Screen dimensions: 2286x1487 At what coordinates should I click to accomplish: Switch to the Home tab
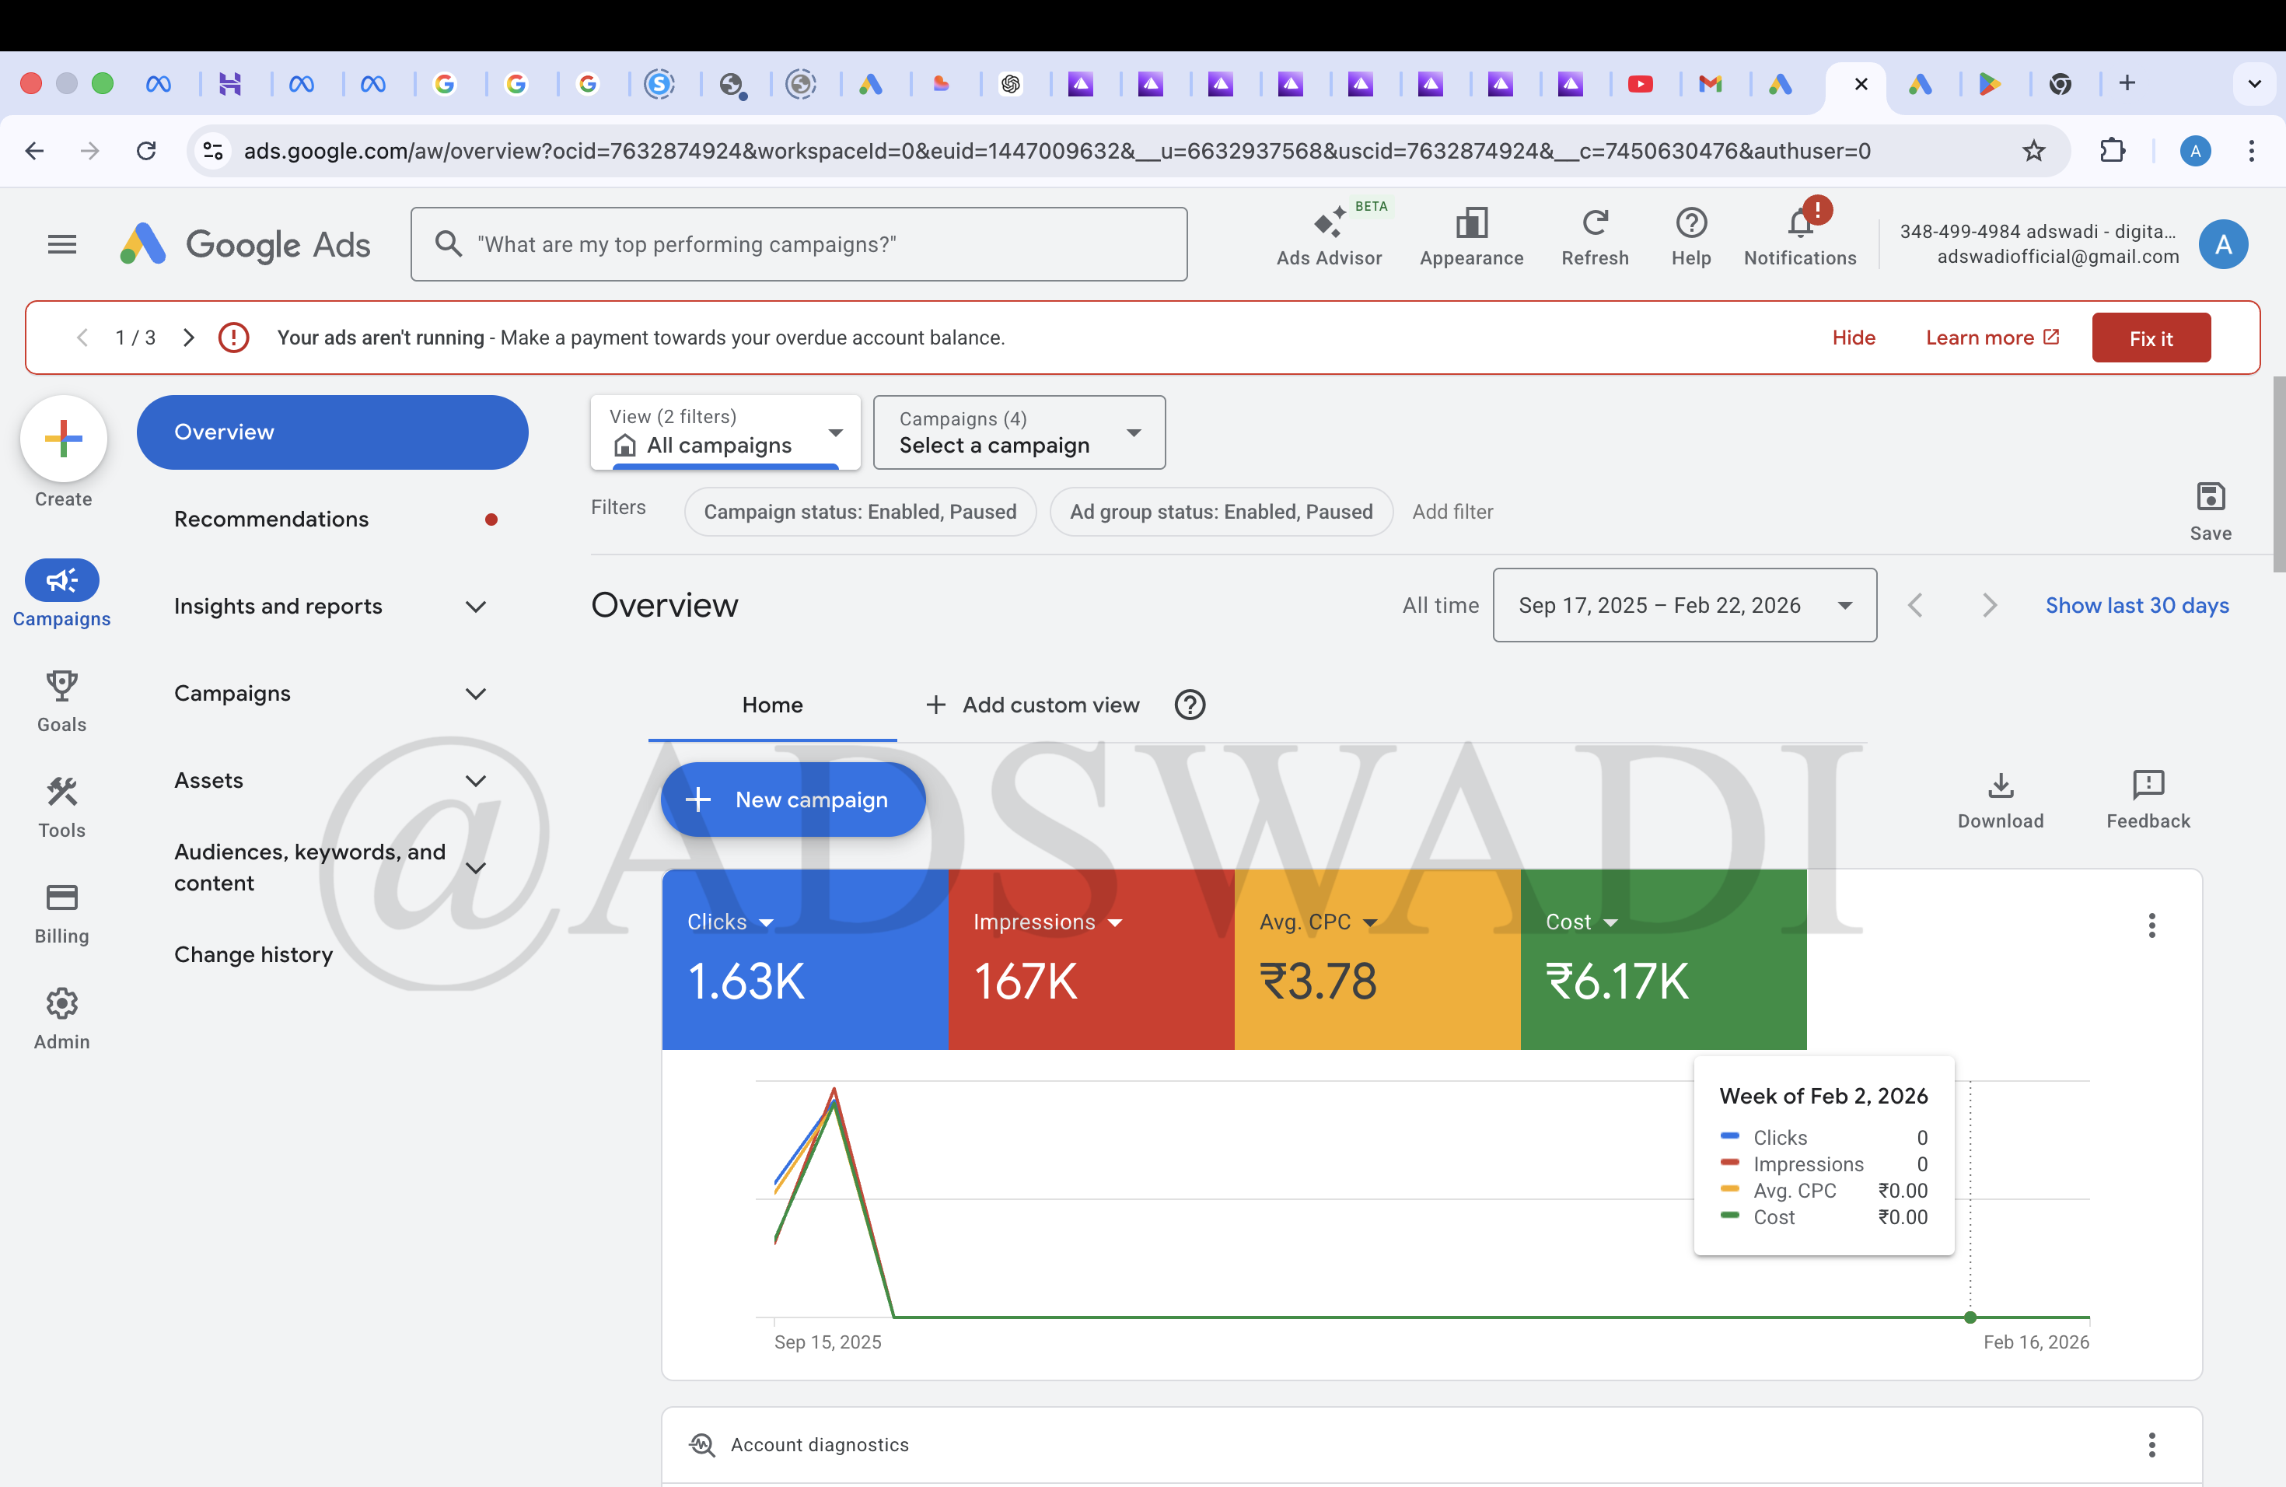click(x=772, y=704)
